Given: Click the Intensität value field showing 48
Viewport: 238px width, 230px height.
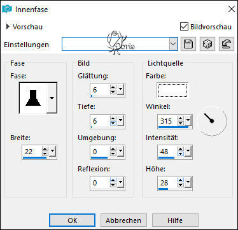Looking at the screenshot, I should click(x=168, y=152).
